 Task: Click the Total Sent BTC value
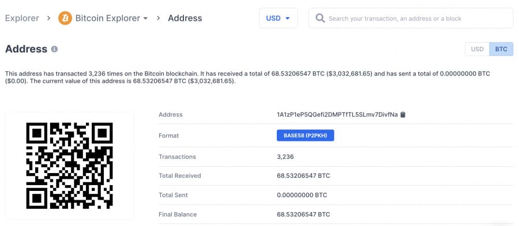302,195
